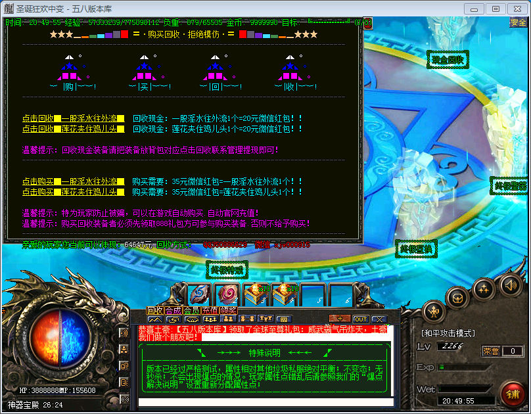
Task: Open the treasure chest bag icon
Action: 456,298
